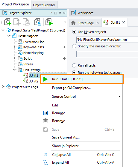Viewport: 138px width, 167px height.
Task: Select the Stores tree item
Action: click(28, 64)
